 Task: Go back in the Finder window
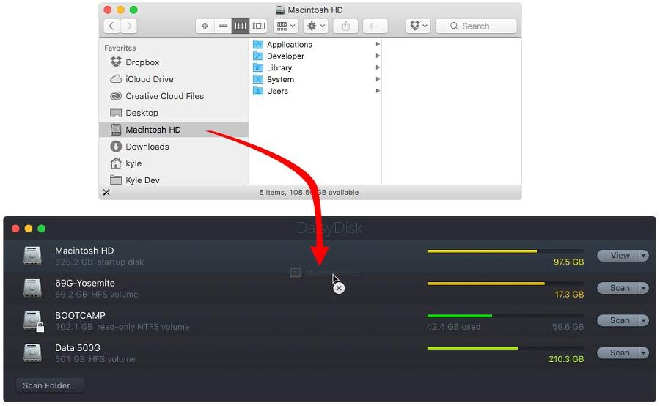[111, 26]
